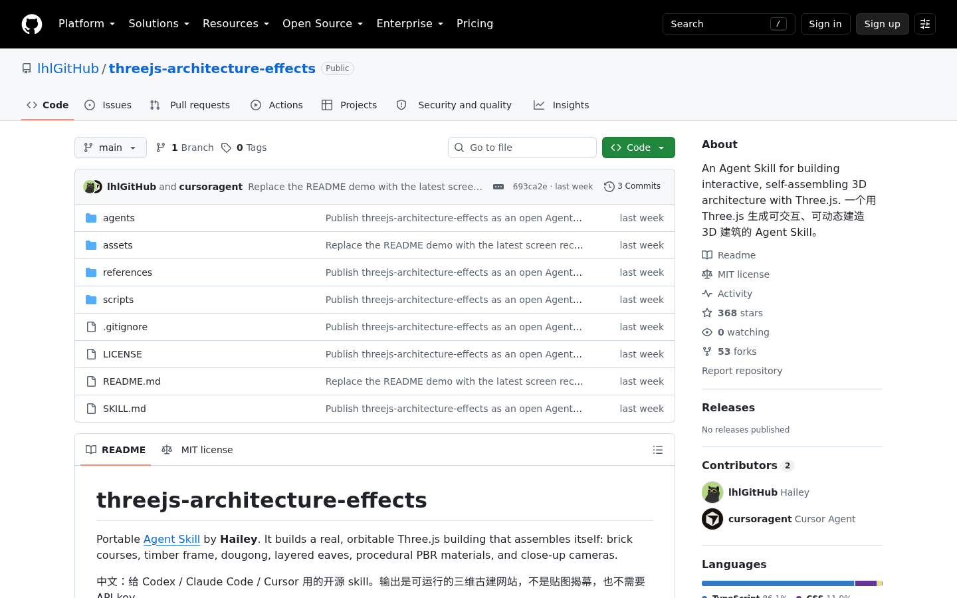957x598 pixels.
Task: Click the Report repository link
Action: [x=742, y=371]
